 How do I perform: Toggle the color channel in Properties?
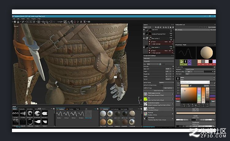[199, 62]
